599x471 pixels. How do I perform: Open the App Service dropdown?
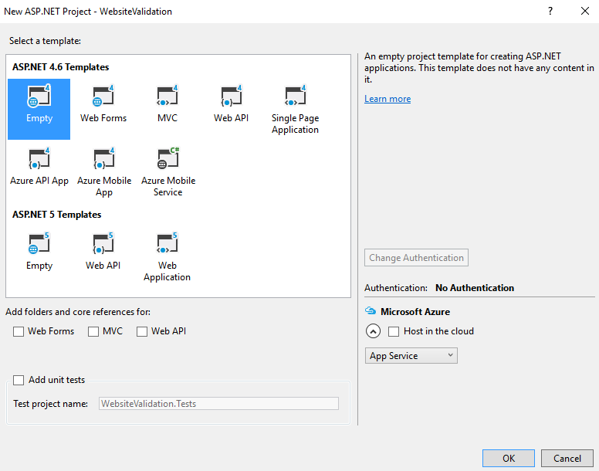pos(411,356)
